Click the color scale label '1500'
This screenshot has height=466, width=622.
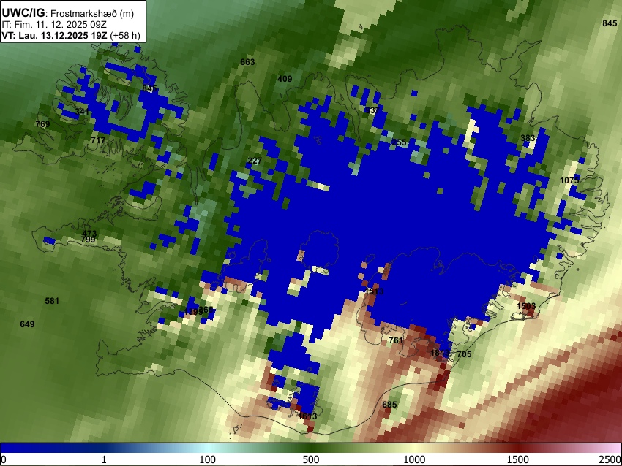(518, 459)
